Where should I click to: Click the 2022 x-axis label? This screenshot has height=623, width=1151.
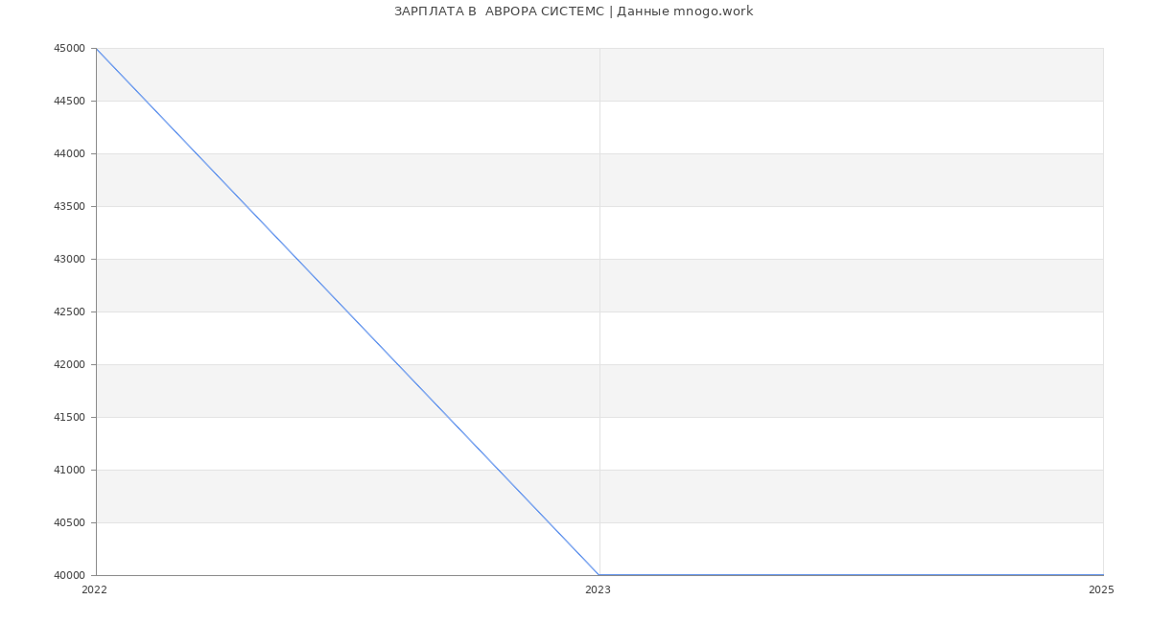pos(94,589)
